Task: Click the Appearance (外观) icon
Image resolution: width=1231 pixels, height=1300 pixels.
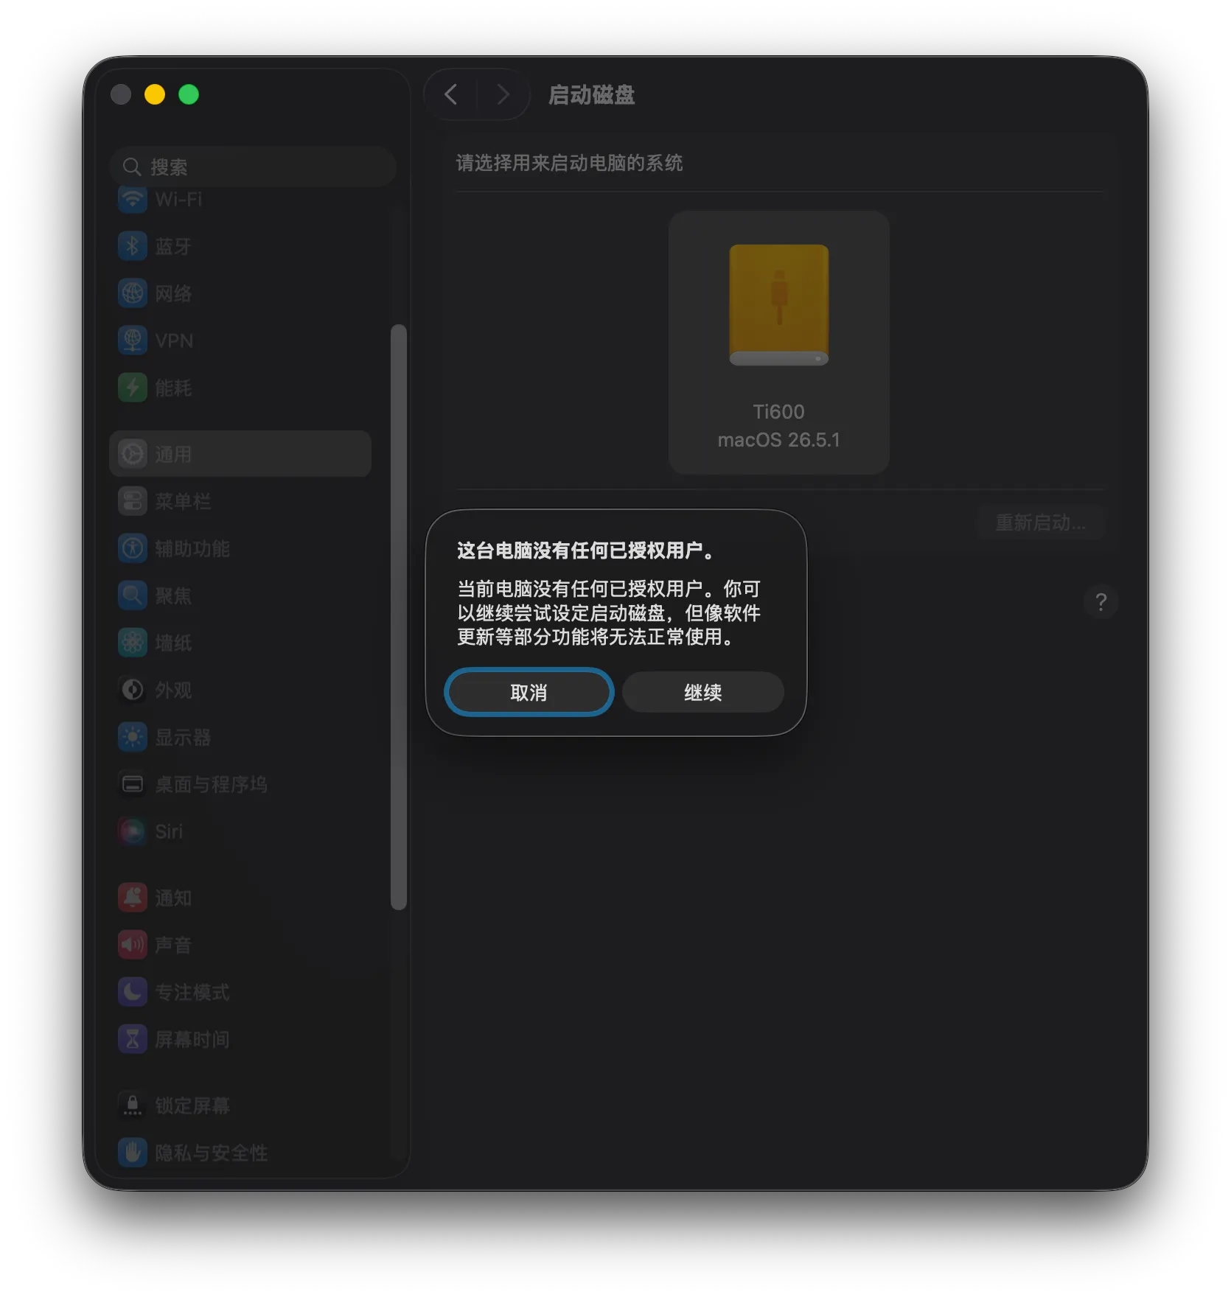Action: tap(133, 690)
